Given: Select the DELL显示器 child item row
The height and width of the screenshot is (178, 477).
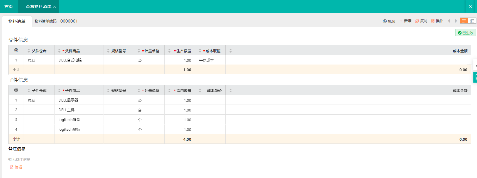Looking at the screenshot, I should click(x=68, y=100).
